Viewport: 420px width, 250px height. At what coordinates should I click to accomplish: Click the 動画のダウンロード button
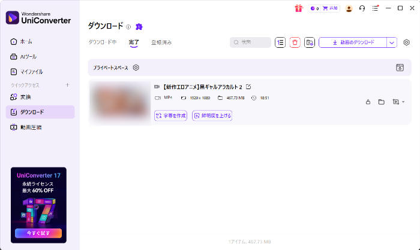click(x=353, y=42)
